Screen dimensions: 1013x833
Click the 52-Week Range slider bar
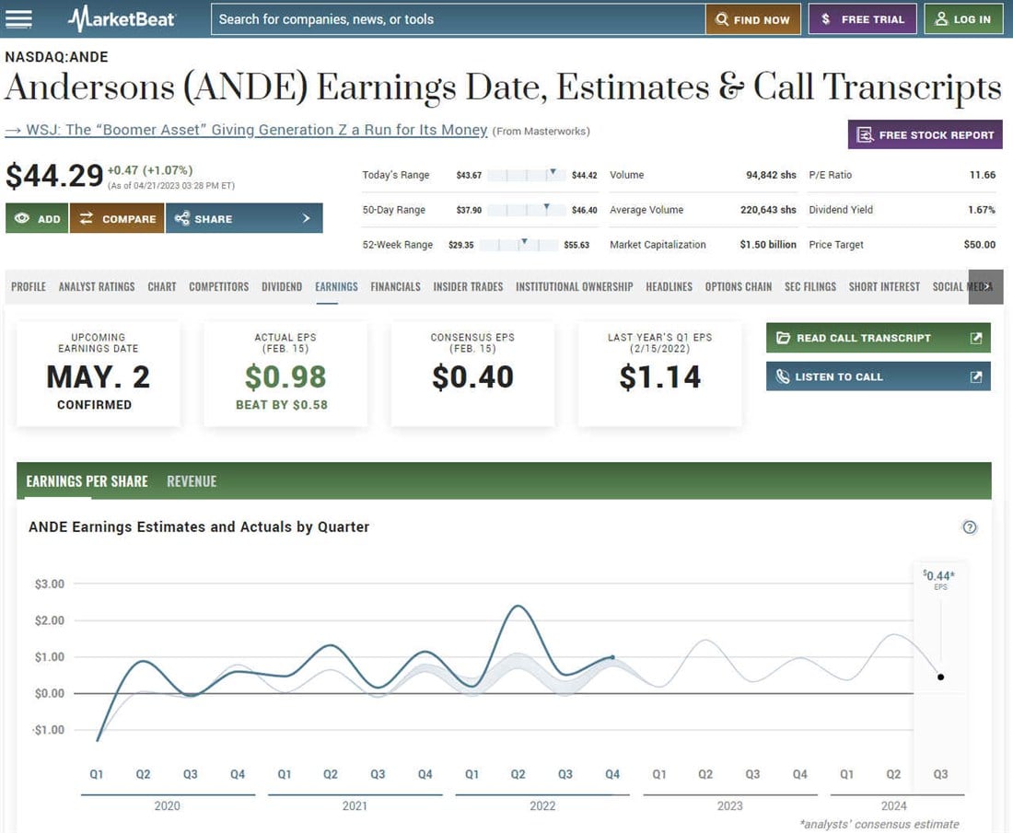pos(523,245)
